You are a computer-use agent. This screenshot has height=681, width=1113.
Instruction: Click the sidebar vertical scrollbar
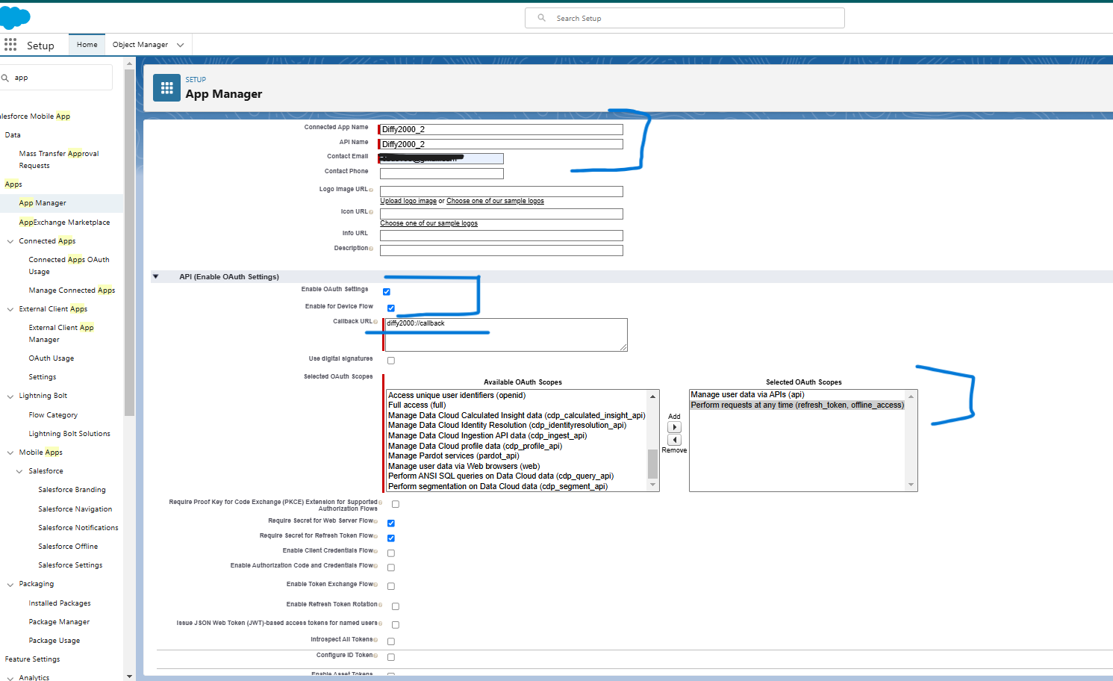pos(129,242)
